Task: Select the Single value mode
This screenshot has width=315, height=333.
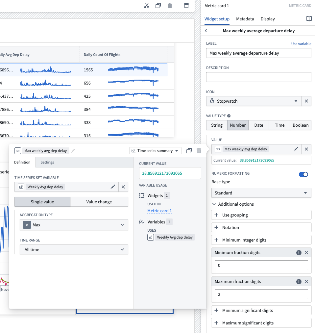Action: pos(42,202)
